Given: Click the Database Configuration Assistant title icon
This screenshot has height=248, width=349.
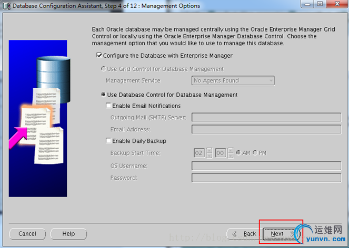Looking at the screenshot, I should (x=6, y=6).
